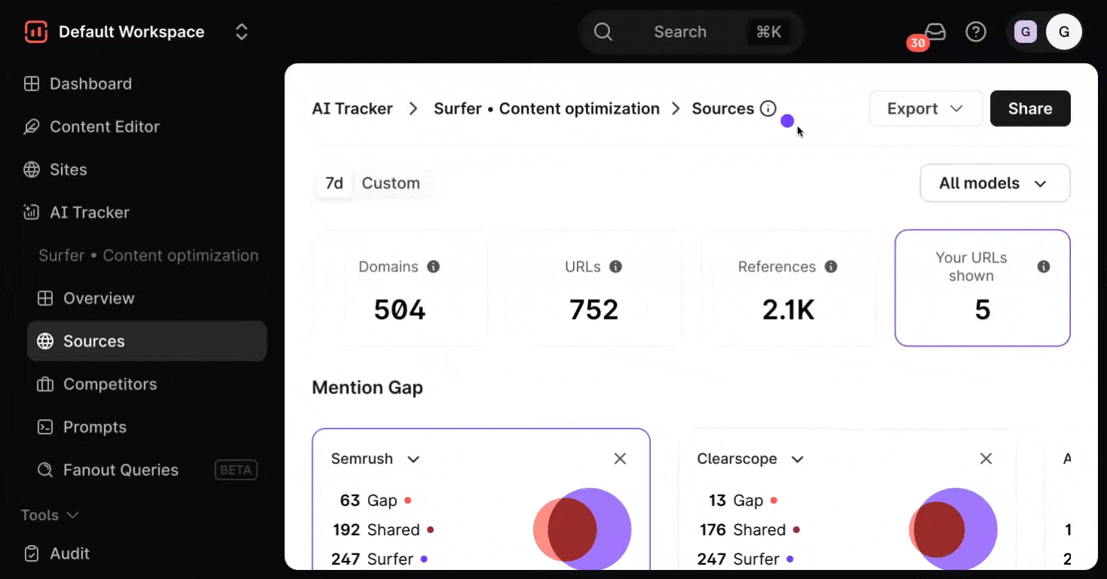
Task: Show the References info tooltip icon
Action: point(831,267)
